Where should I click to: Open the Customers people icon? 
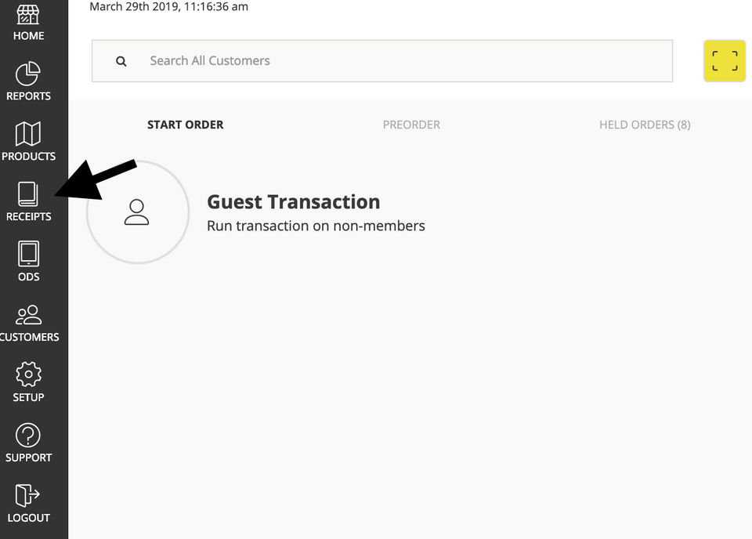point(29,315)
